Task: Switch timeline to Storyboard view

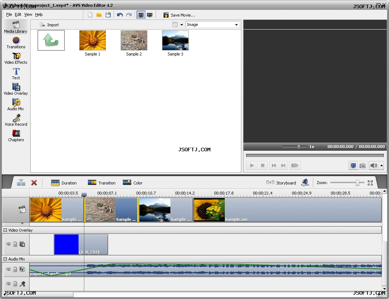Action: (281, 183)
